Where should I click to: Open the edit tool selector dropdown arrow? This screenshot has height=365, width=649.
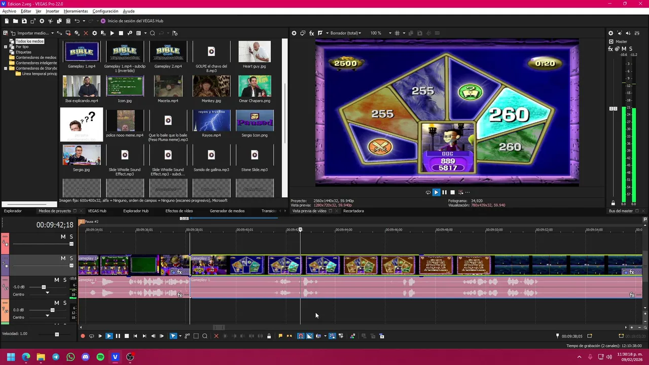[180, 336]
